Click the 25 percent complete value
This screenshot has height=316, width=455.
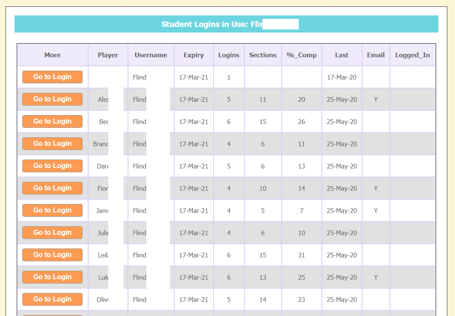click(301, 278)
